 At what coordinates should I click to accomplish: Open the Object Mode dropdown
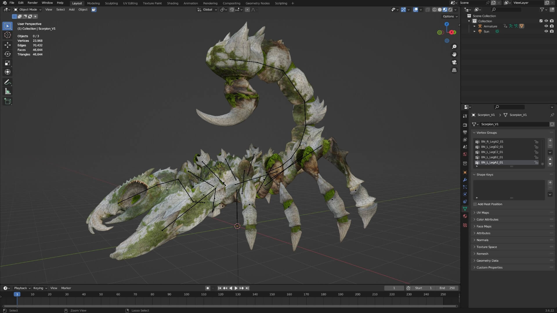click(x=28, y=10)
